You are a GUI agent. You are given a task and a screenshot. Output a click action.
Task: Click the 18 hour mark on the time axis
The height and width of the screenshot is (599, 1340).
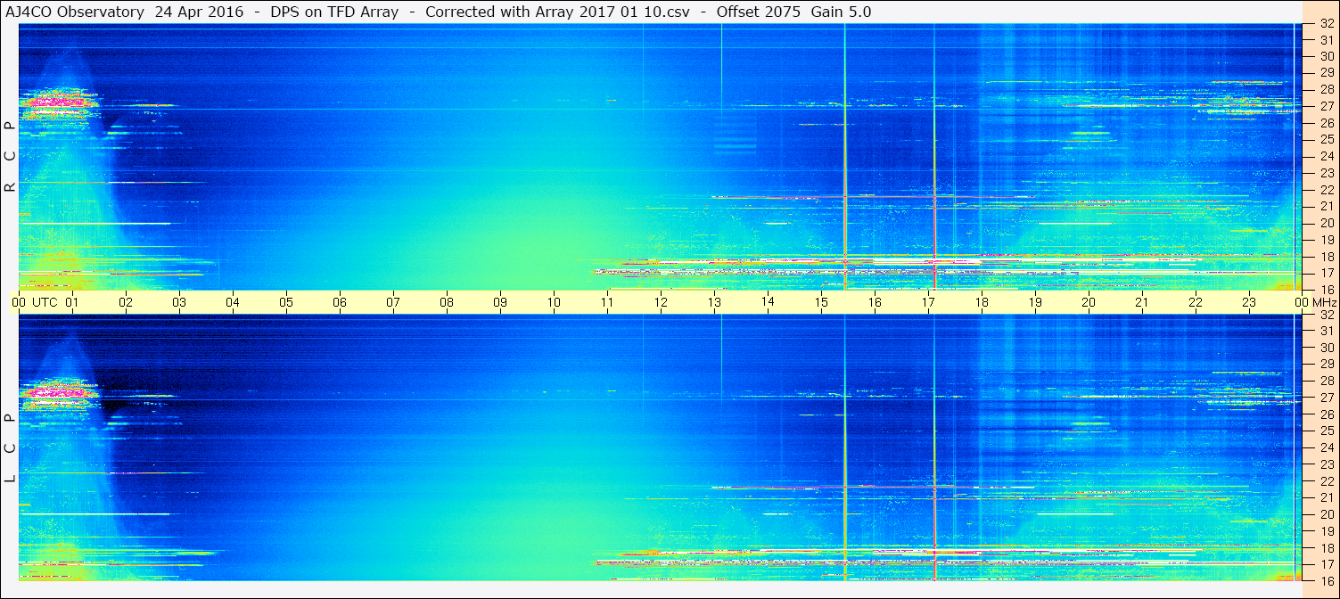[982, 302]
